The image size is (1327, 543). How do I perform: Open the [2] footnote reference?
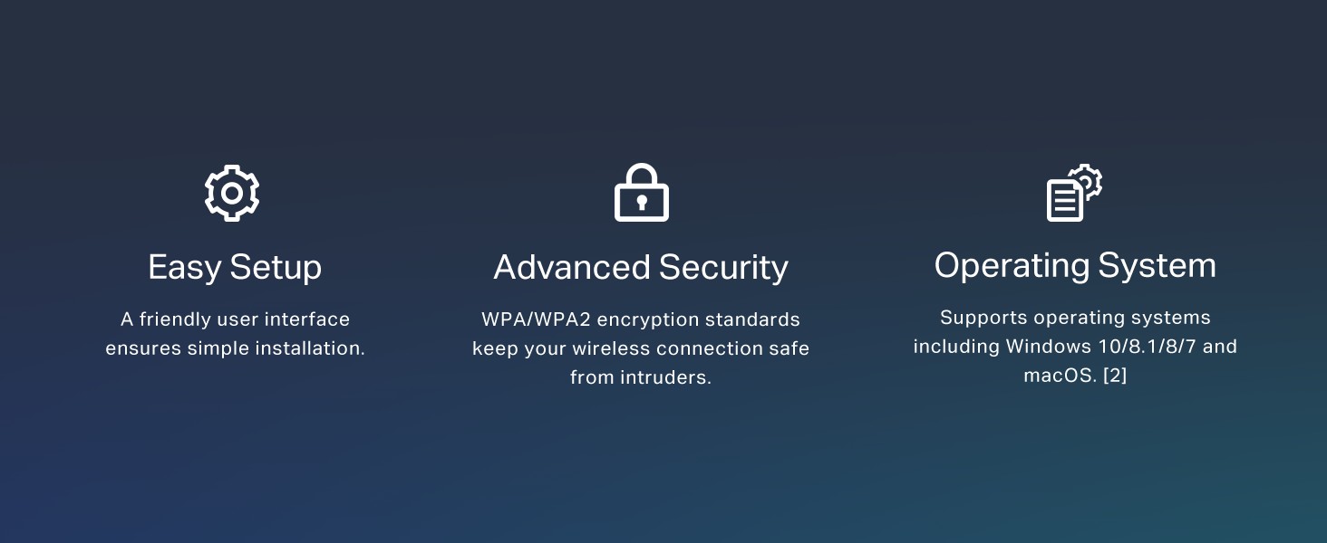tap(1114, 376)
